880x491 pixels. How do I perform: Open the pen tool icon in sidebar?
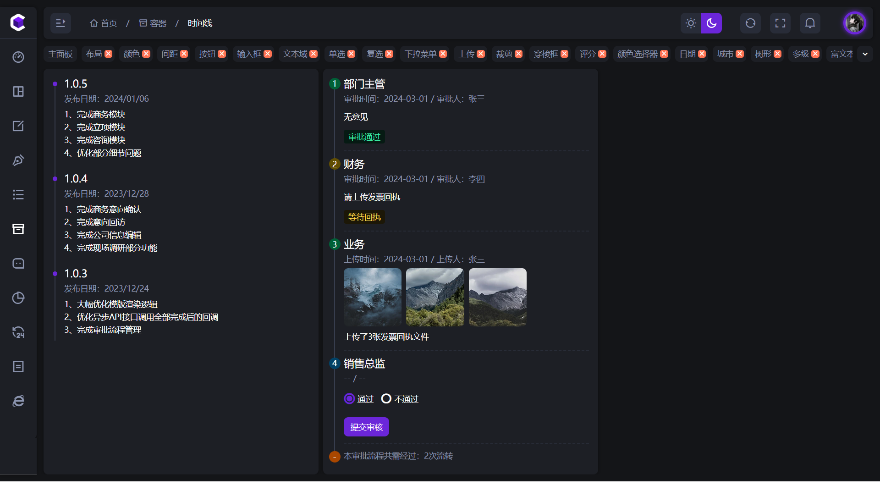[18, 160]
